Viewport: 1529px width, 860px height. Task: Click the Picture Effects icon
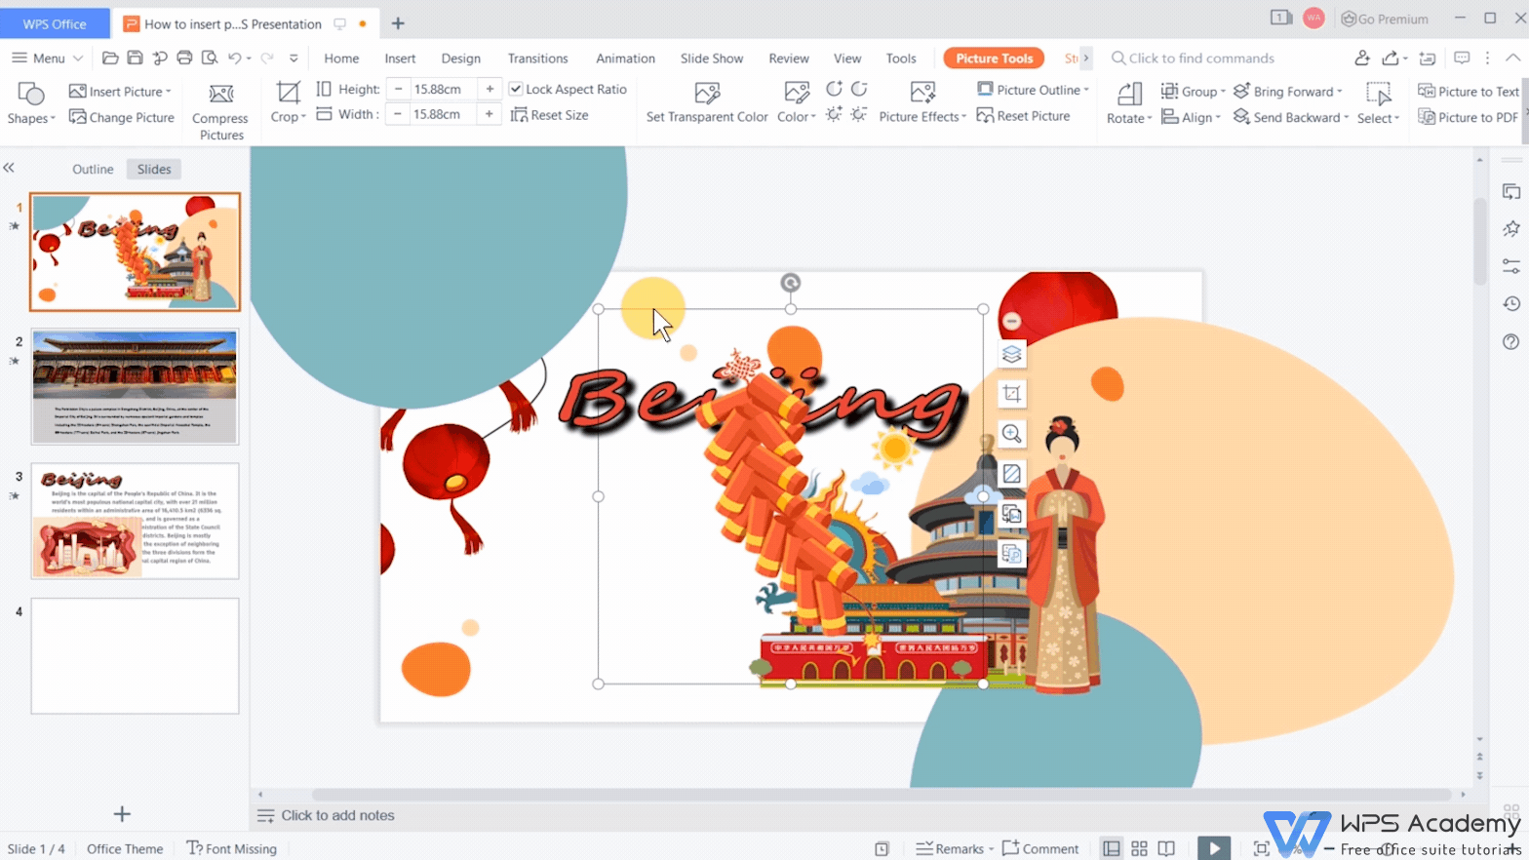click(922, 93)
